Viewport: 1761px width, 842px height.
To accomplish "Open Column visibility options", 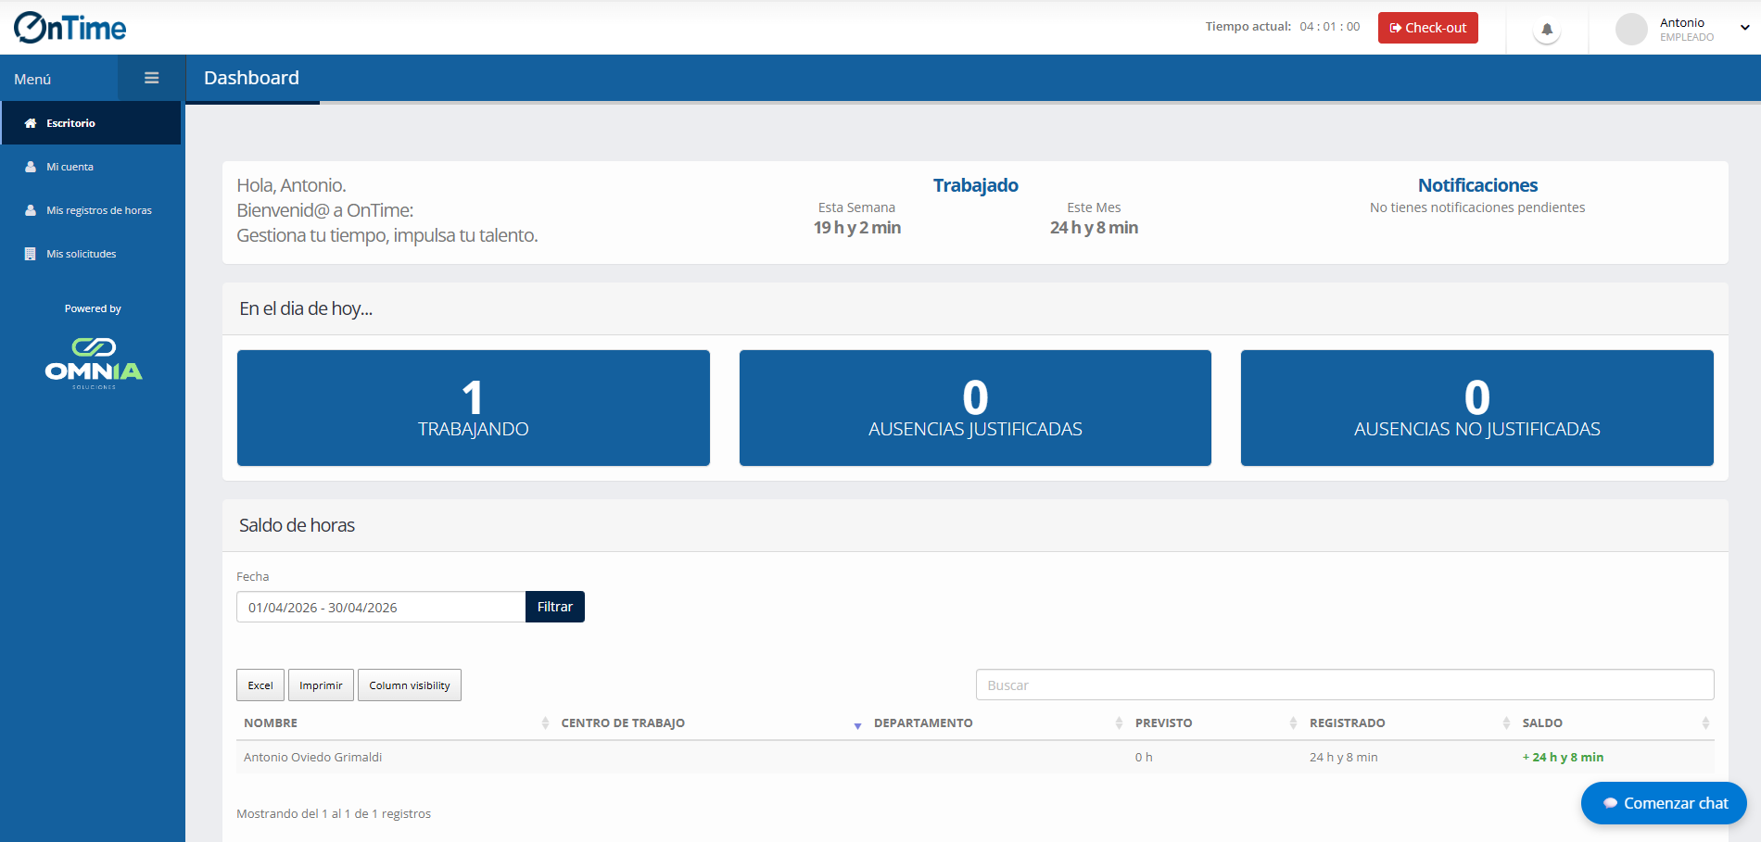I will coord(409,685).
